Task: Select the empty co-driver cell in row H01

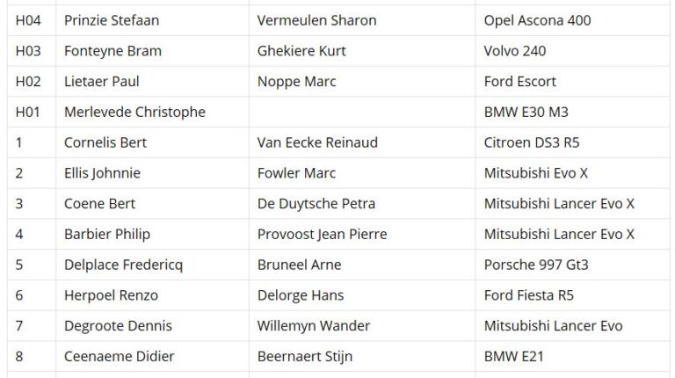Action: click(x=362, y=112)
